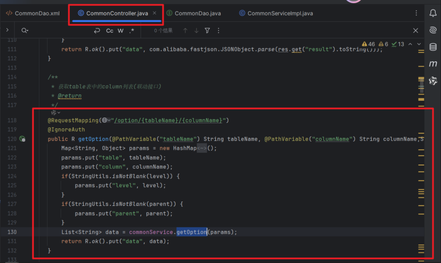Click commonService on line 130
The height and width of the screenshot is (263, 441).
[x=151, y=232]
